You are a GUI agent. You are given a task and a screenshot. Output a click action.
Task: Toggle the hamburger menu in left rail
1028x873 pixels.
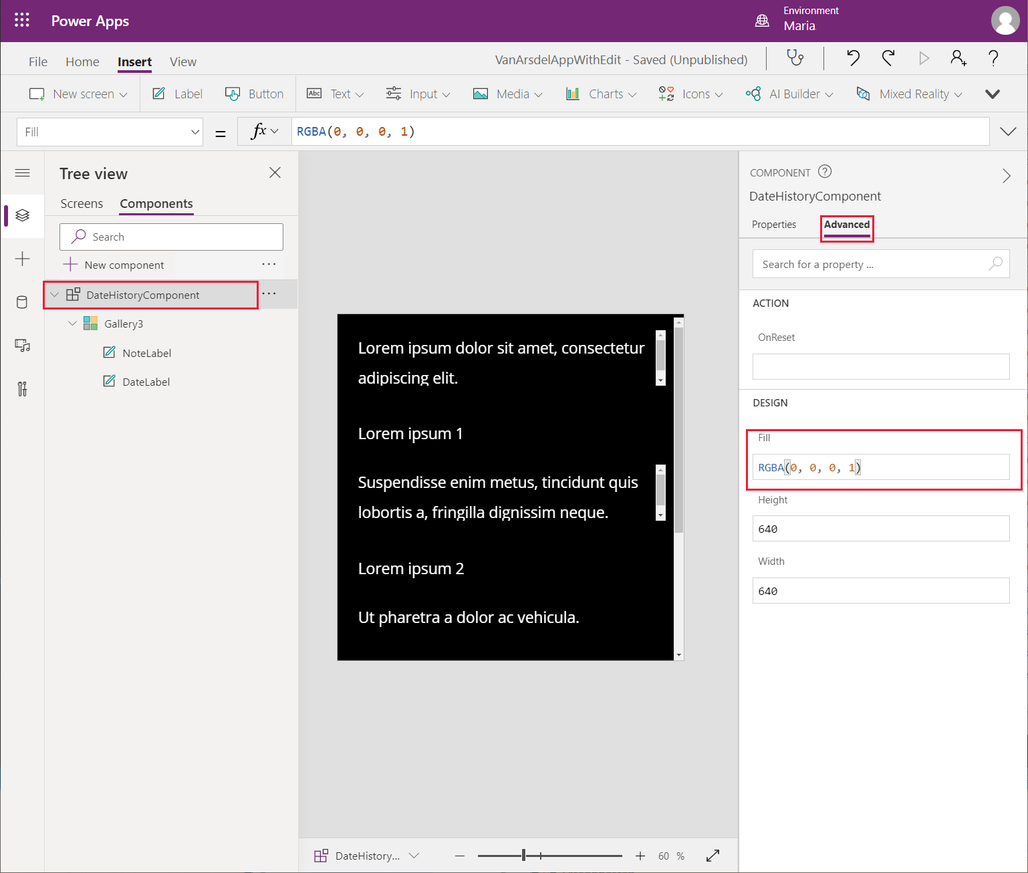pos(22,173)
